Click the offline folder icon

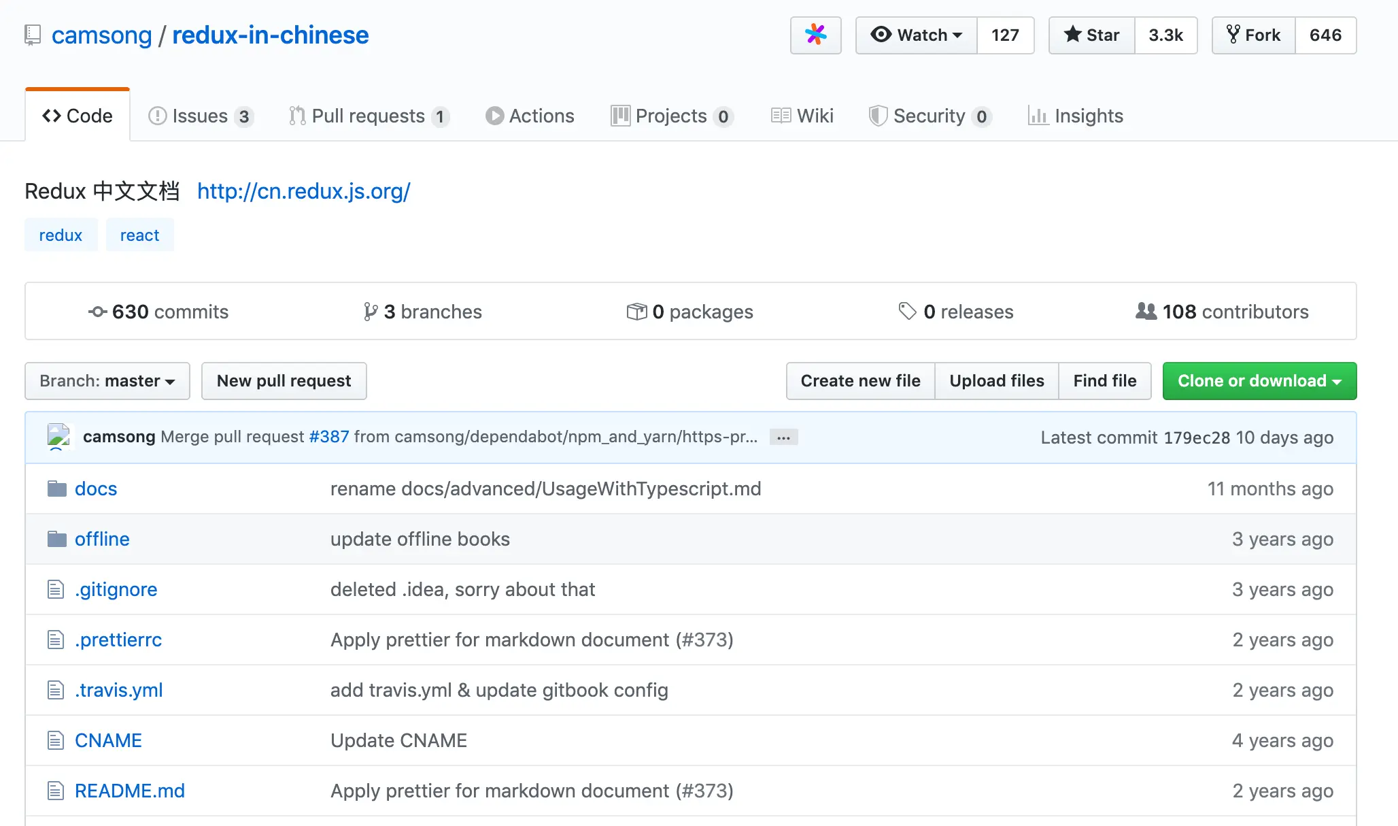pyautogui.click(x=56, y=539)
